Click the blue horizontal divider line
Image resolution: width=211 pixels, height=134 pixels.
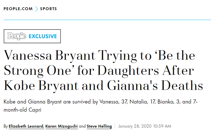tap(107, 20)
